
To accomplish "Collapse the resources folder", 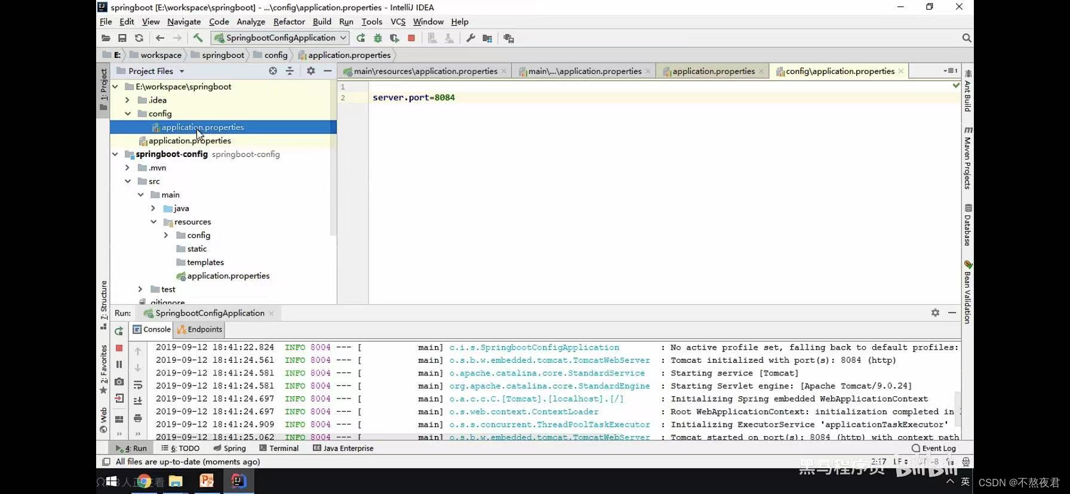I will click(153, 222).
